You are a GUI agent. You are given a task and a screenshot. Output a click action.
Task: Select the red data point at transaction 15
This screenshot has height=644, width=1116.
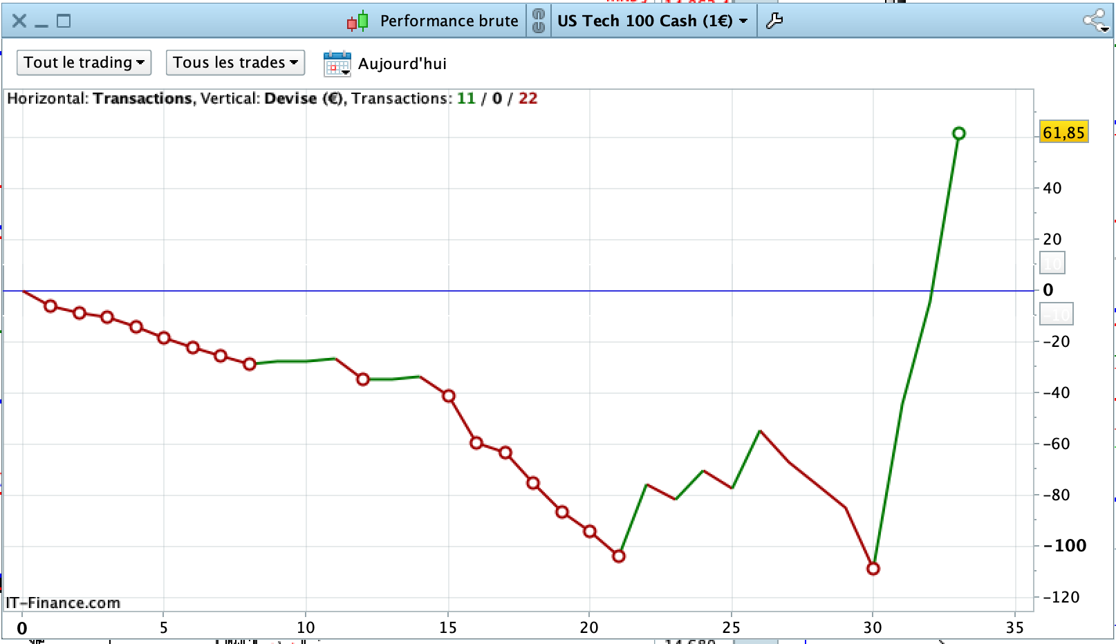click(449, 396)
